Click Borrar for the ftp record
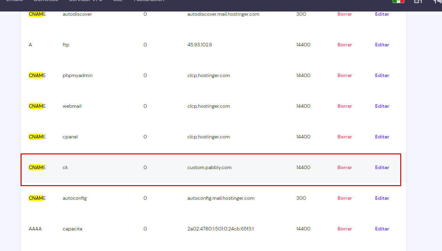Image resolution: width=442 pixels, height=251 pixels. pyautogui.click(x=344, y=45)
